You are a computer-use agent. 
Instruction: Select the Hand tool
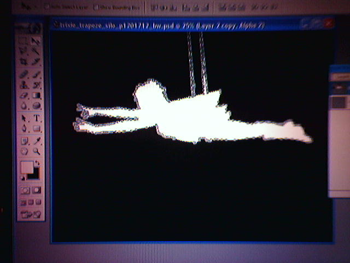tap(24, 151)
